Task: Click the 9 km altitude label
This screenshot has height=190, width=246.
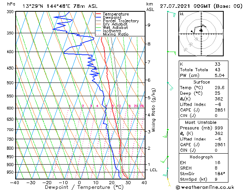Action: 149,25
